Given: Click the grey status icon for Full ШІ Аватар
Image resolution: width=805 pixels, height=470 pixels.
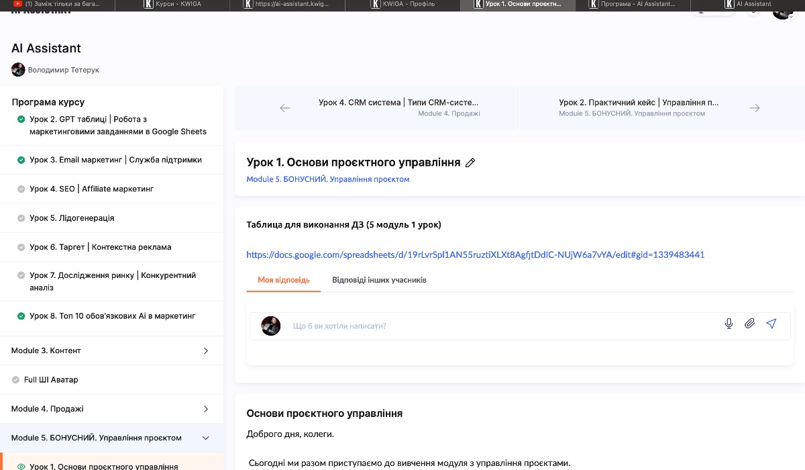Looking at the screenshot, I should pyautogui.click(x=15, y=380).
